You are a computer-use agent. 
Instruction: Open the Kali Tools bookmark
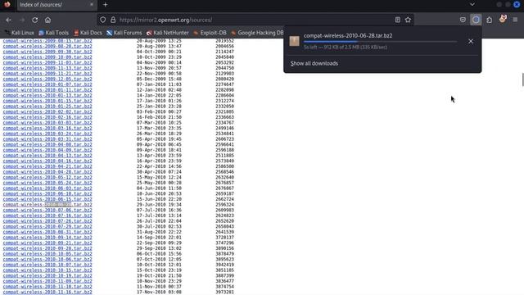53,33
